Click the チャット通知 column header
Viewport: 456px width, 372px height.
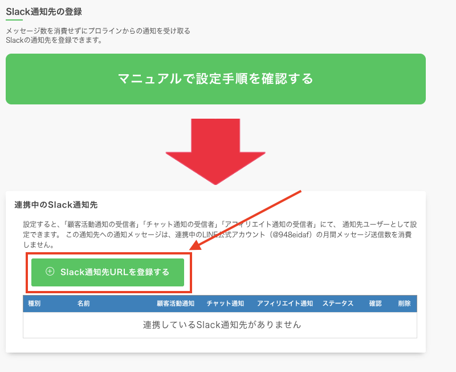click(225, 304)
